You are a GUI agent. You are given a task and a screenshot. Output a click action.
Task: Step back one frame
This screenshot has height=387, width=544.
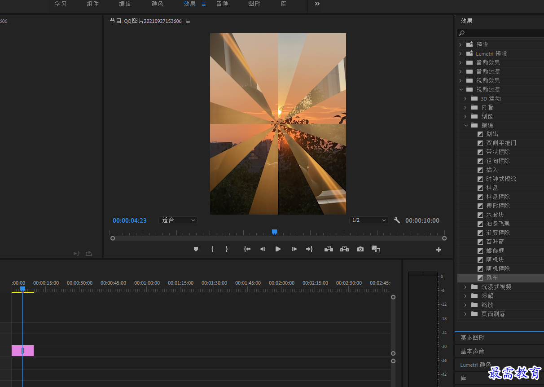(x=263, y=249)
